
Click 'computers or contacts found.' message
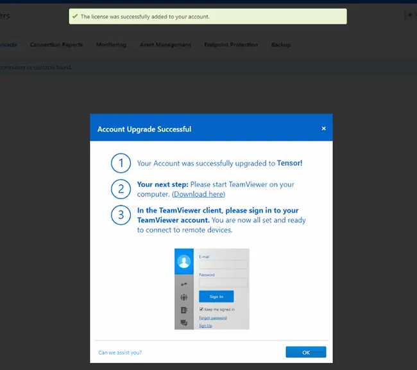tap(36, 67)
